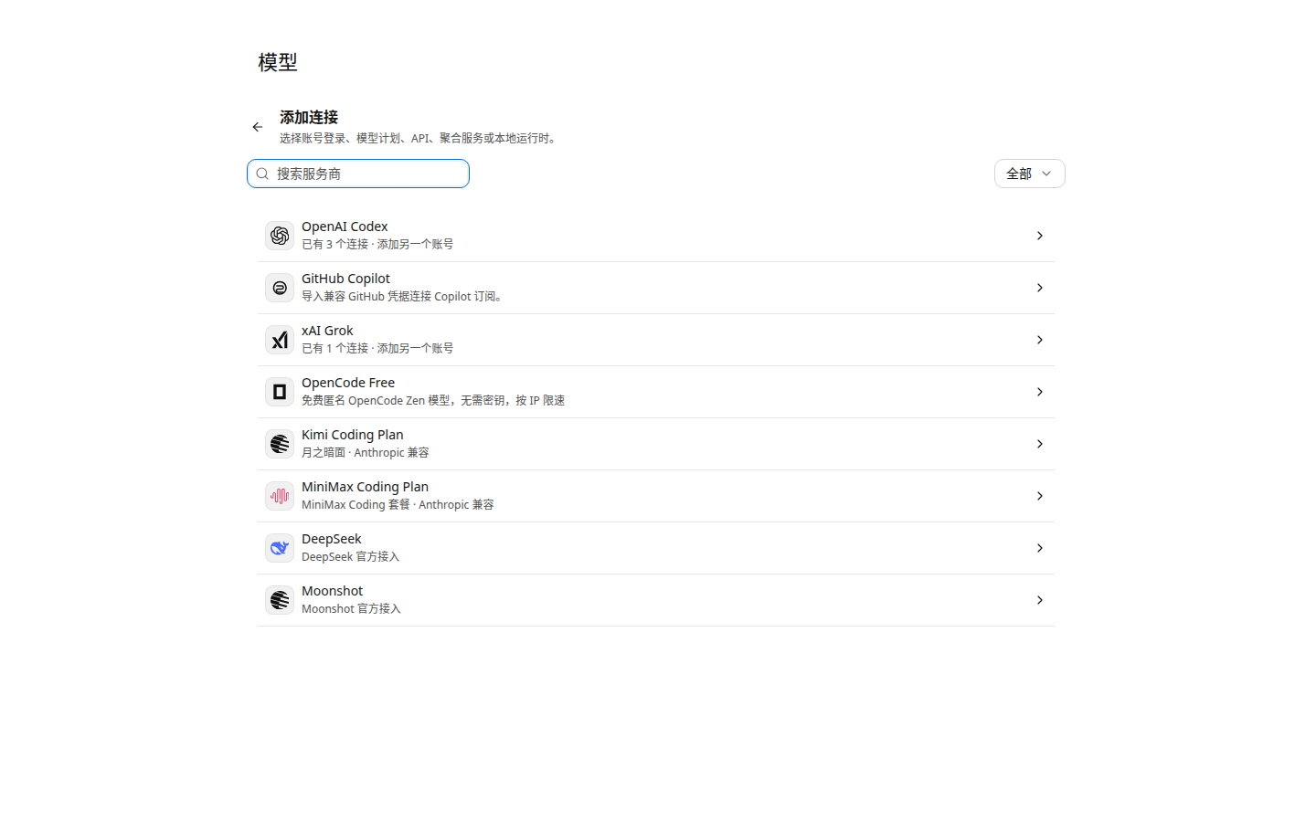The image size is (1316, 822).
Task: Click the OpenAI Codex logo icon
Action: point(280,236)
